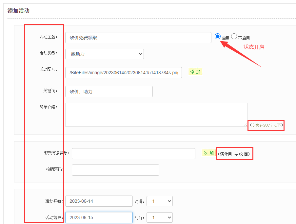
Task: Expand the 活动开始 时间 hour dropdown
Action: click(x=159, y=201)
